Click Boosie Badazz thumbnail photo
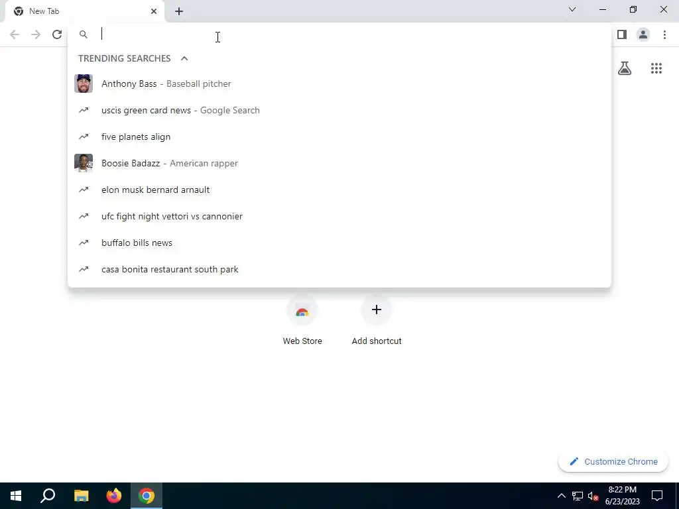Screen dimensions: 679x509 click(84, 163)
